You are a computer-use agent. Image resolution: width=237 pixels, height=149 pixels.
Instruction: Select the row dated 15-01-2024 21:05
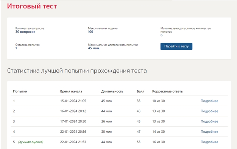point(119,101)
